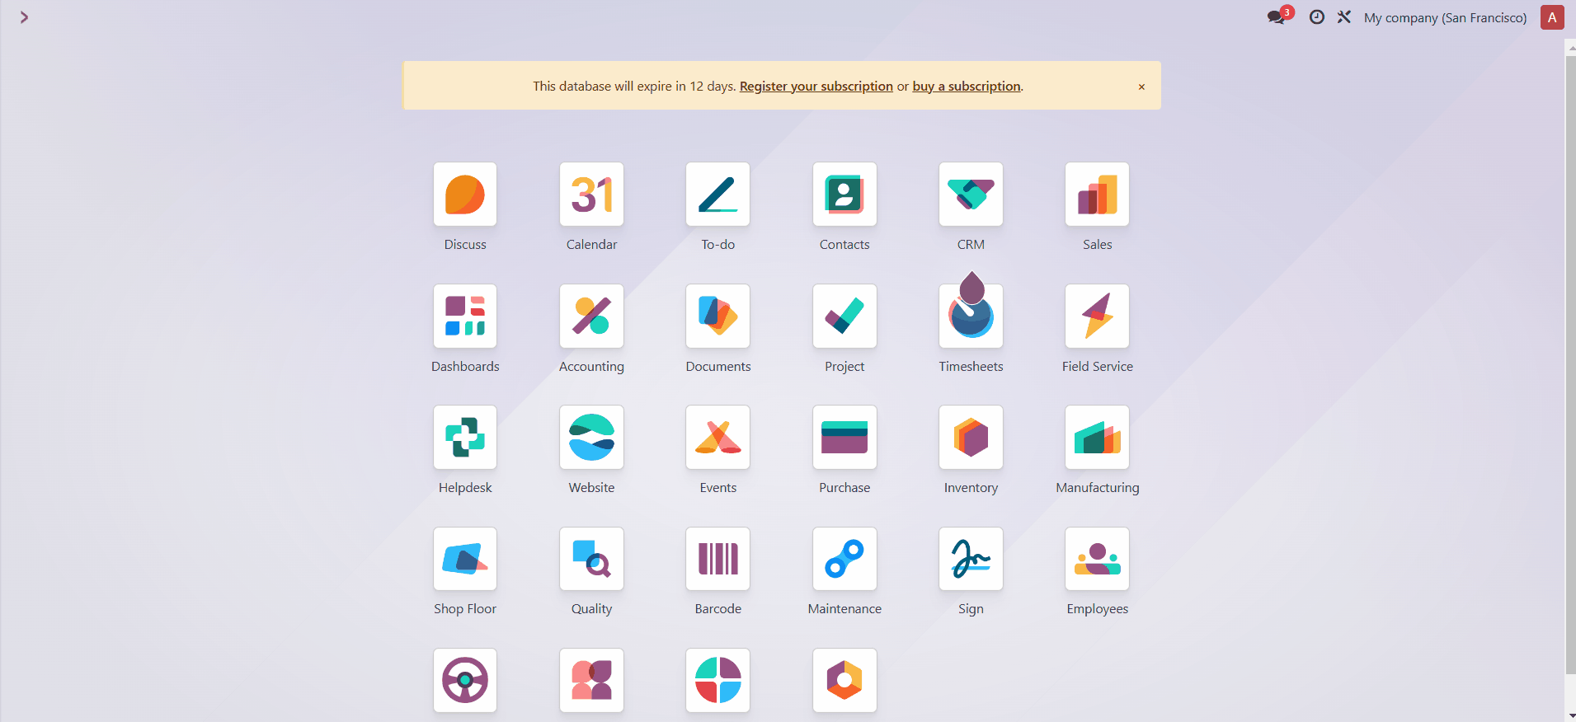Open the CRM app
1576x722 pixels.
pyautogui.click(x=971, y=195)
